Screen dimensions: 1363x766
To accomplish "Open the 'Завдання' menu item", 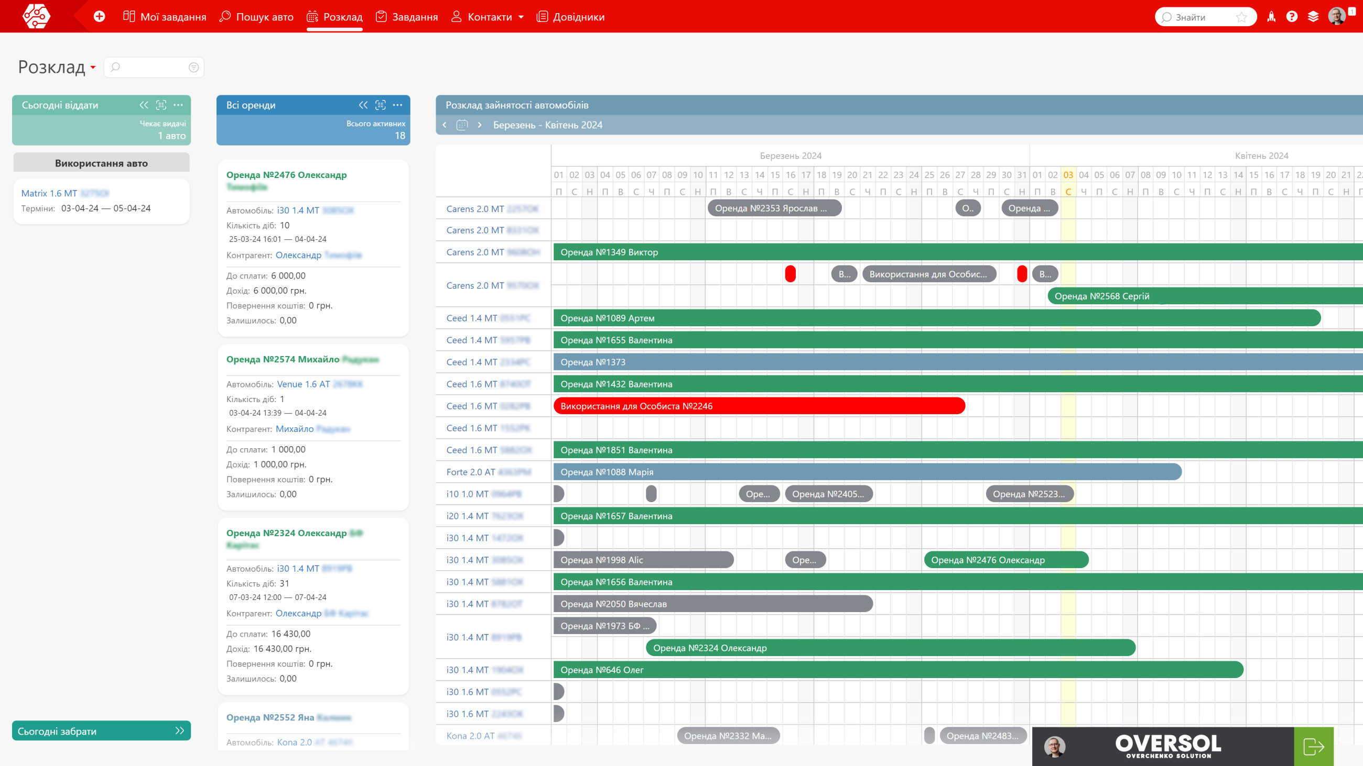I will point(407,16).
